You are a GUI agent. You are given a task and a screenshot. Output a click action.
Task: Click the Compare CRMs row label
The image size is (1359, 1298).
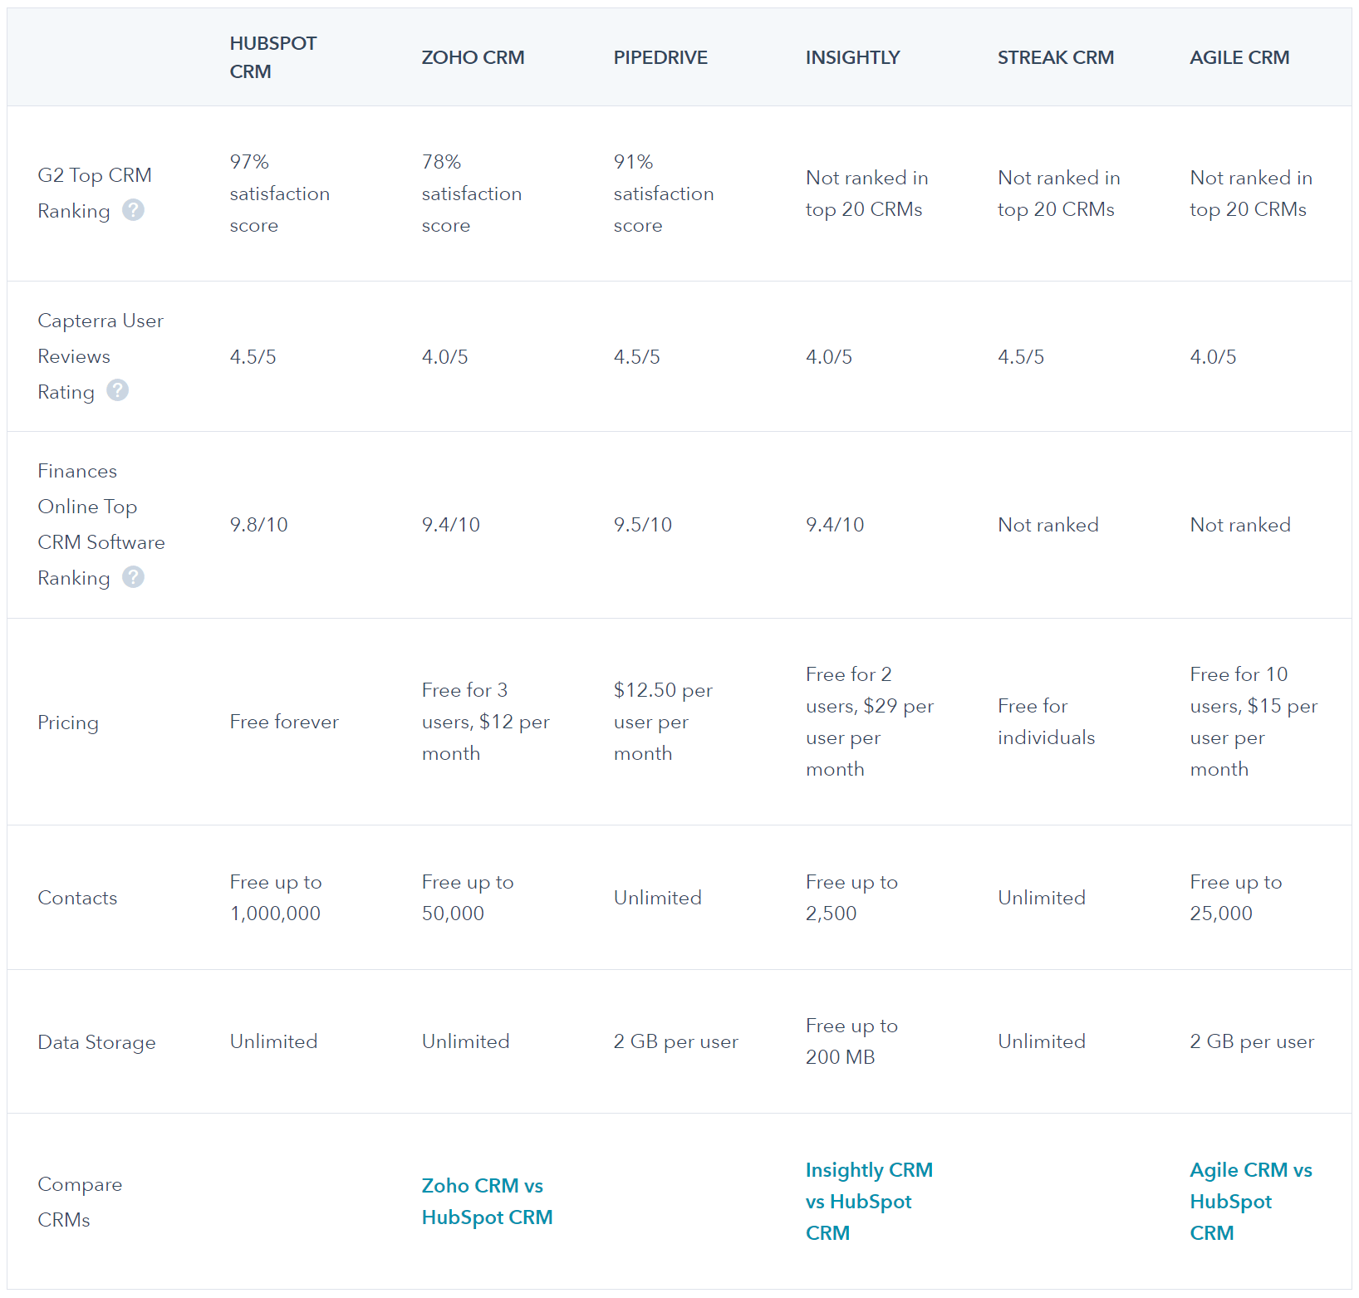click(80, 1201)
